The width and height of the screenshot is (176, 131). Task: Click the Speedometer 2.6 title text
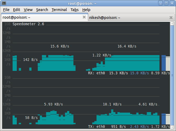28,24
